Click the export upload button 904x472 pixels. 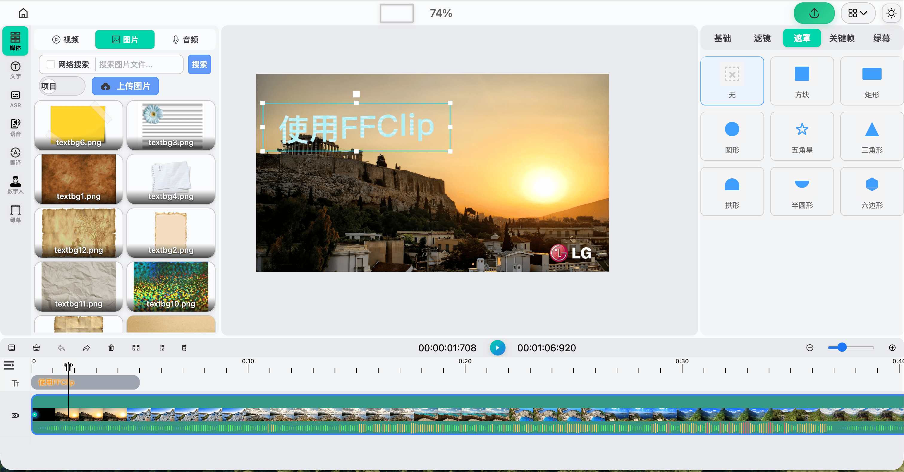point(814,13)
